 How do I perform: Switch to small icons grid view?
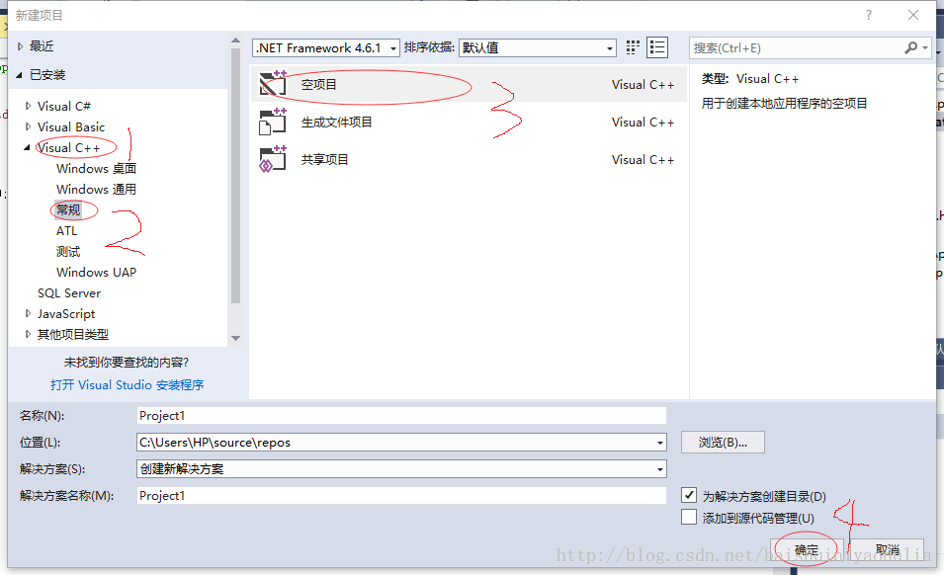633,47
